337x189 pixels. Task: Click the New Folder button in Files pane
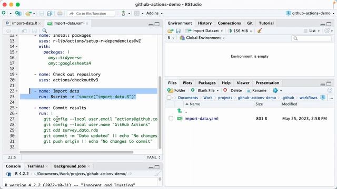click(176, 90)
